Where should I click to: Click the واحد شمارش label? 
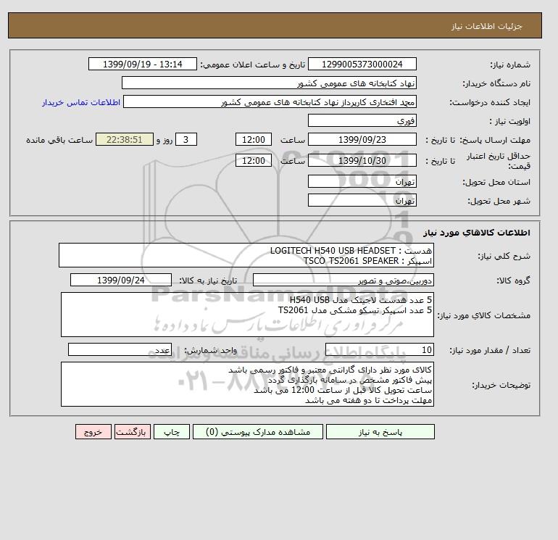pos(210,350)
